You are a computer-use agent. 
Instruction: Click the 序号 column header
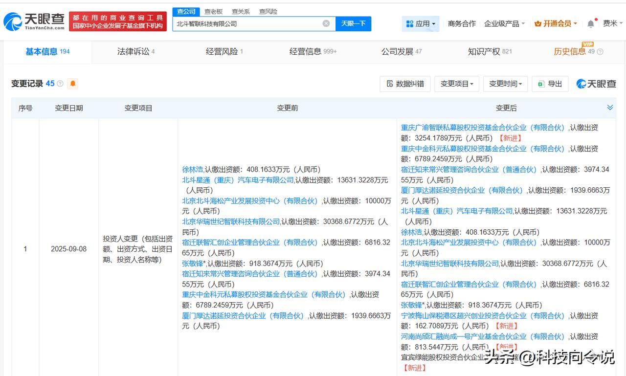click(25, 108)
